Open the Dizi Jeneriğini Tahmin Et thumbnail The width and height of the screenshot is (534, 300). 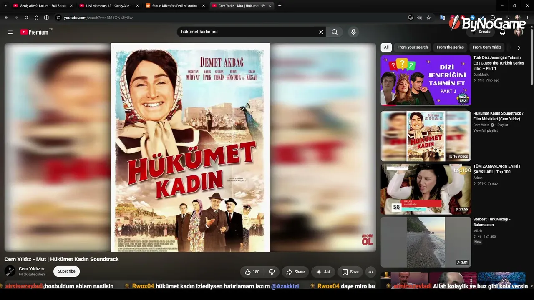click(426, 80)
